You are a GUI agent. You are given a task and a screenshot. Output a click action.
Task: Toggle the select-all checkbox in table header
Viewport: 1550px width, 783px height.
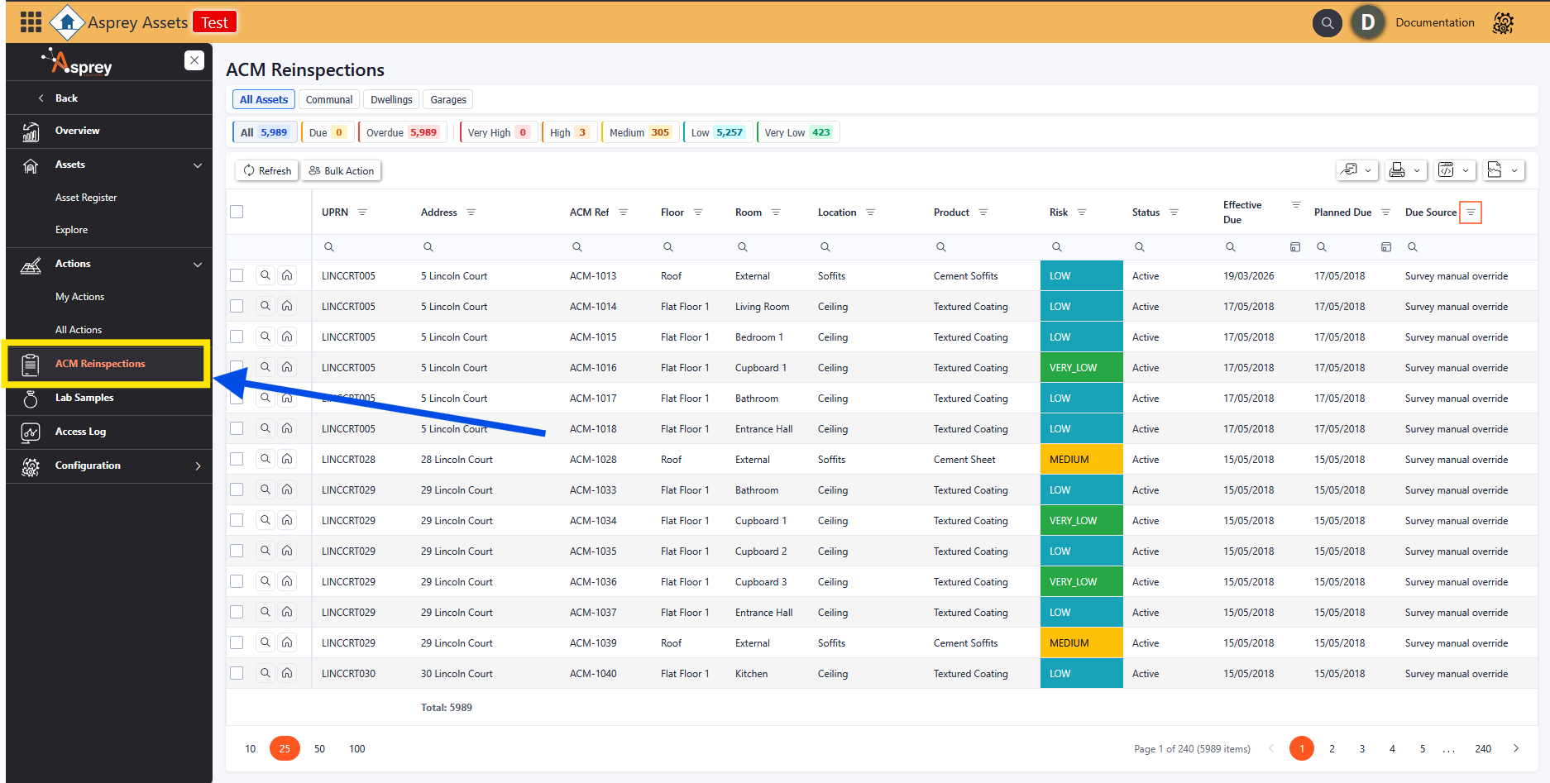click(x=237, y=212)
